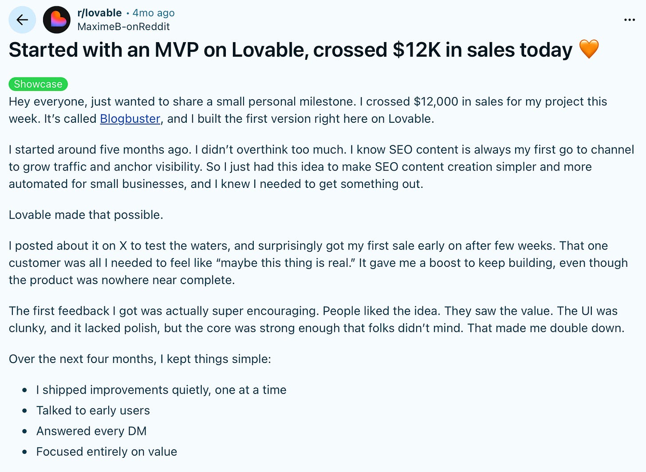Open the r/lovable community avatar

click(57, 20)
